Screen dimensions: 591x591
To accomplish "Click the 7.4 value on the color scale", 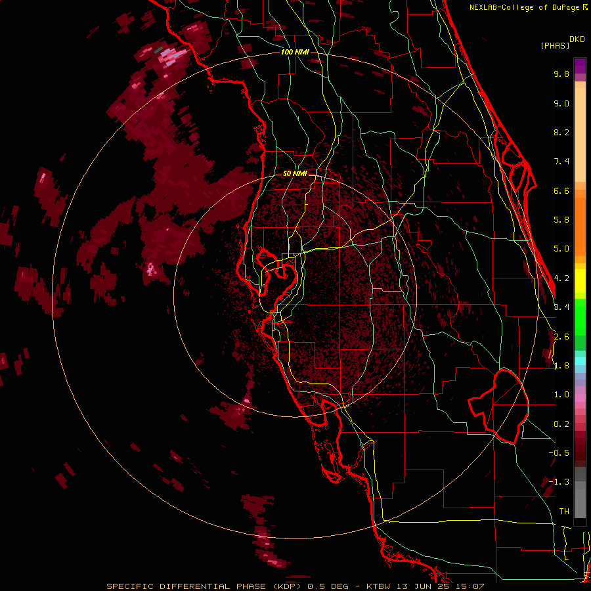I will (x=561, y=162).
